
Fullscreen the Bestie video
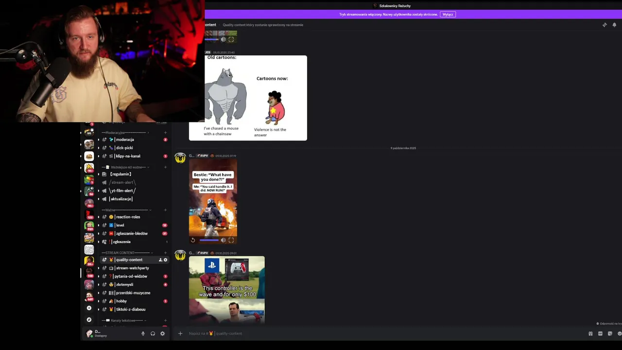[x=231, y=240]
